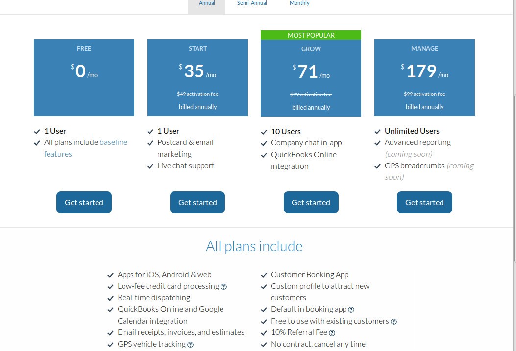
Task: Click help icon beside Low-fee credit card processing
Action: (224, 287)
